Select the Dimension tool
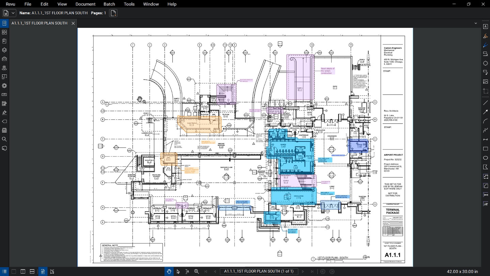This screenshot has height=276, width=490. [486, 139]
